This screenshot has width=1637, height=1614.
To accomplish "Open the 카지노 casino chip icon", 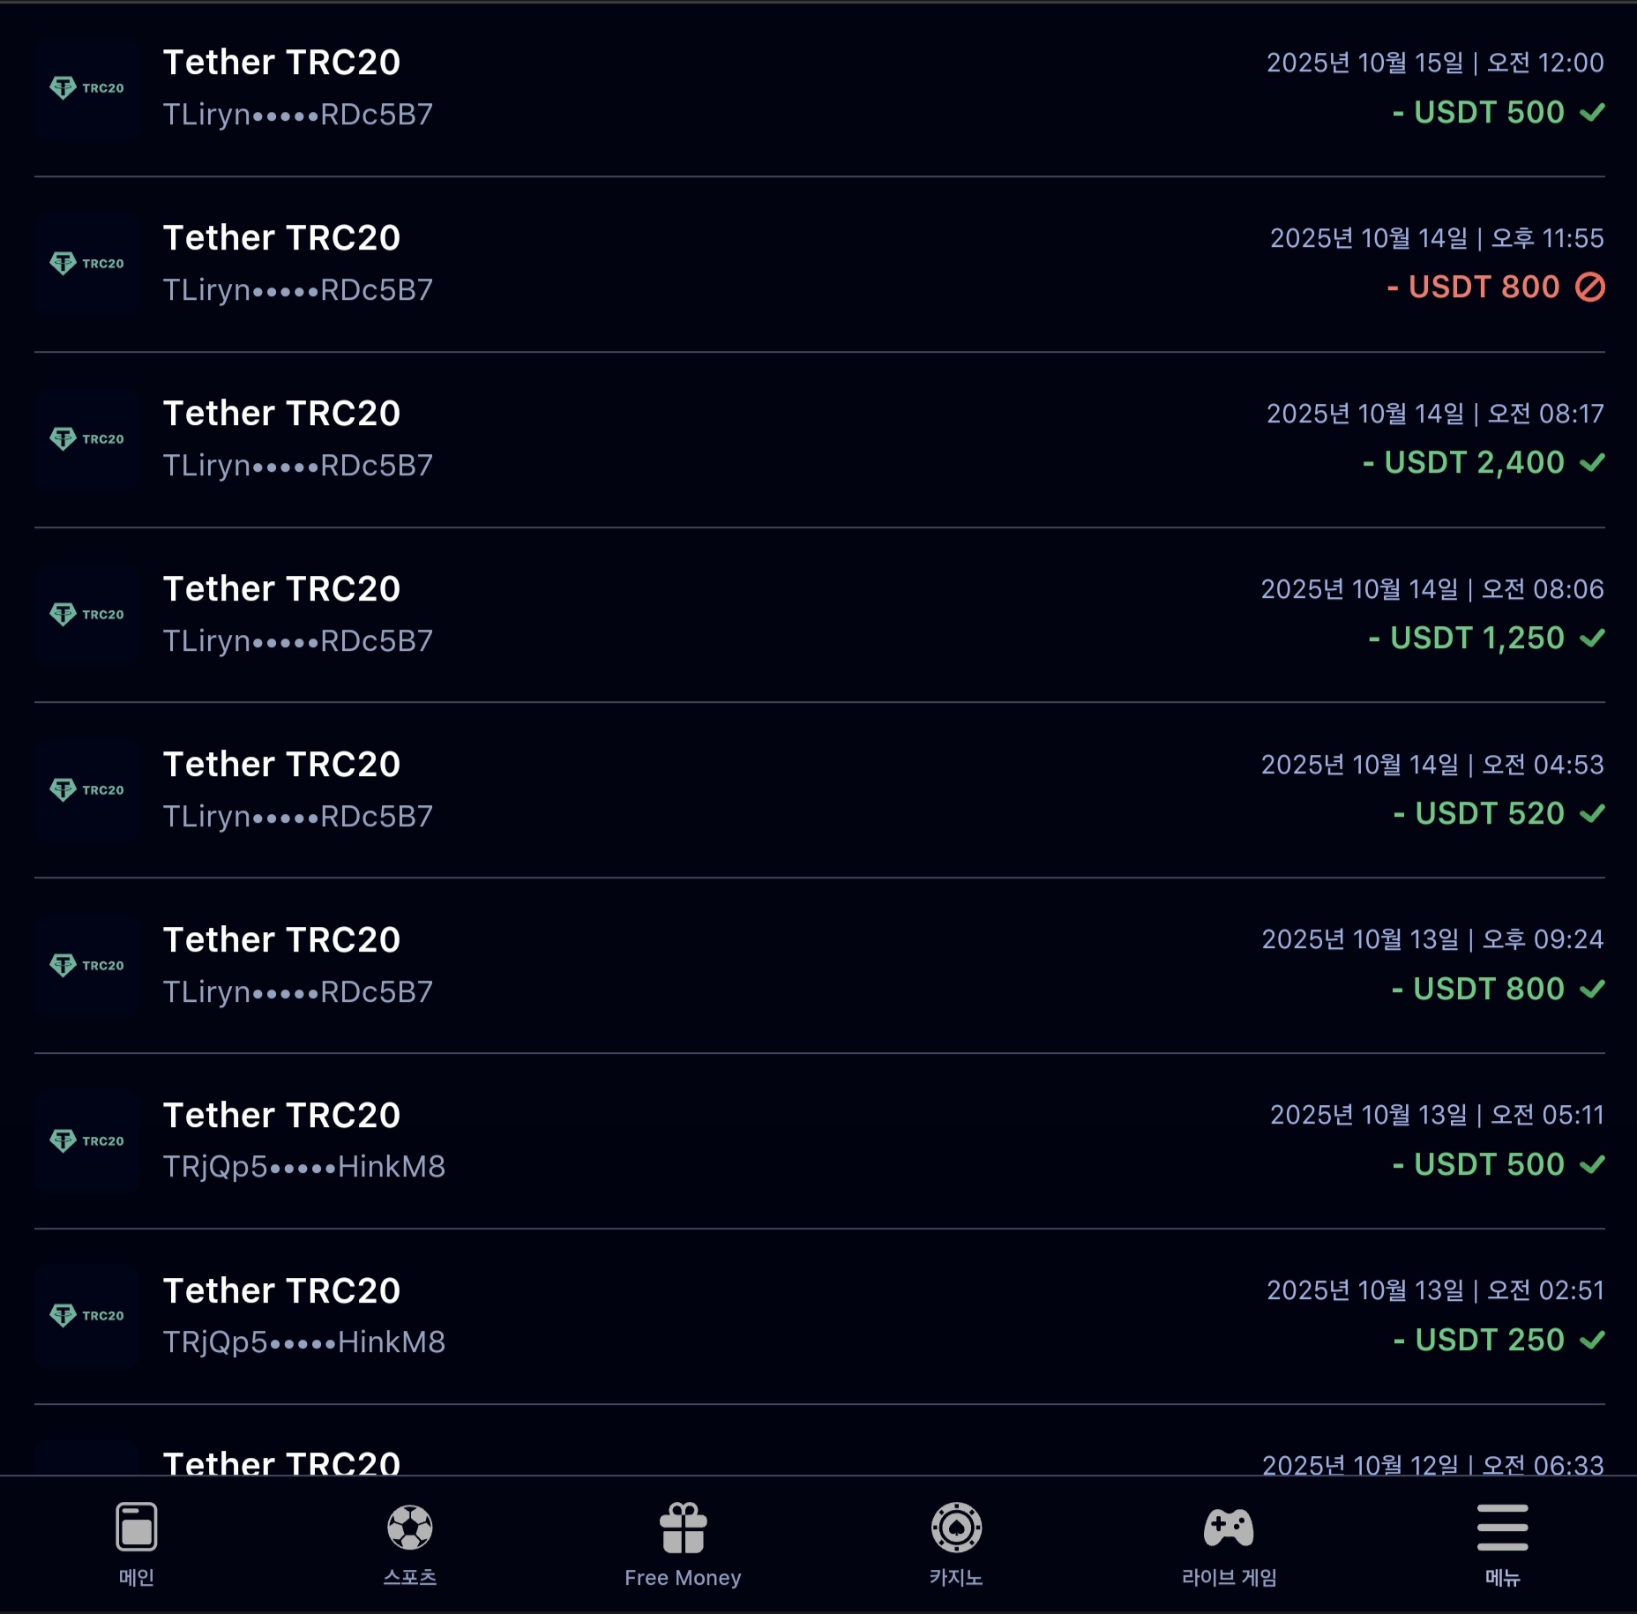I will 956,1527.
